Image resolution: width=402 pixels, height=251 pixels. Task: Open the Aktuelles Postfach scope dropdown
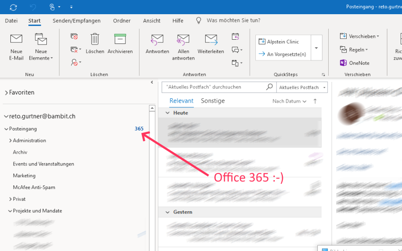(302, 87)
